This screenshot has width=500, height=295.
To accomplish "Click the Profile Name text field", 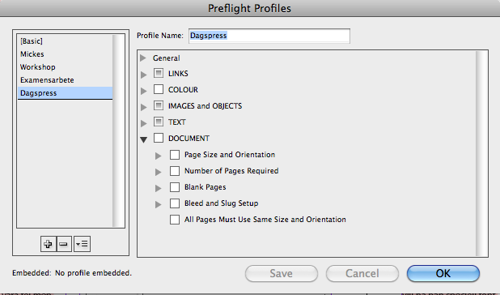I will click(x=269, y=36).
